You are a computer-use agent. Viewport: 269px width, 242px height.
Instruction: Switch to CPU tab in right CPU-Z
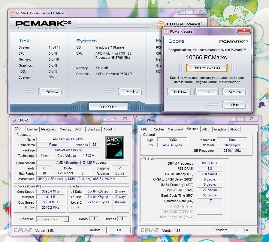coord(144,129)
